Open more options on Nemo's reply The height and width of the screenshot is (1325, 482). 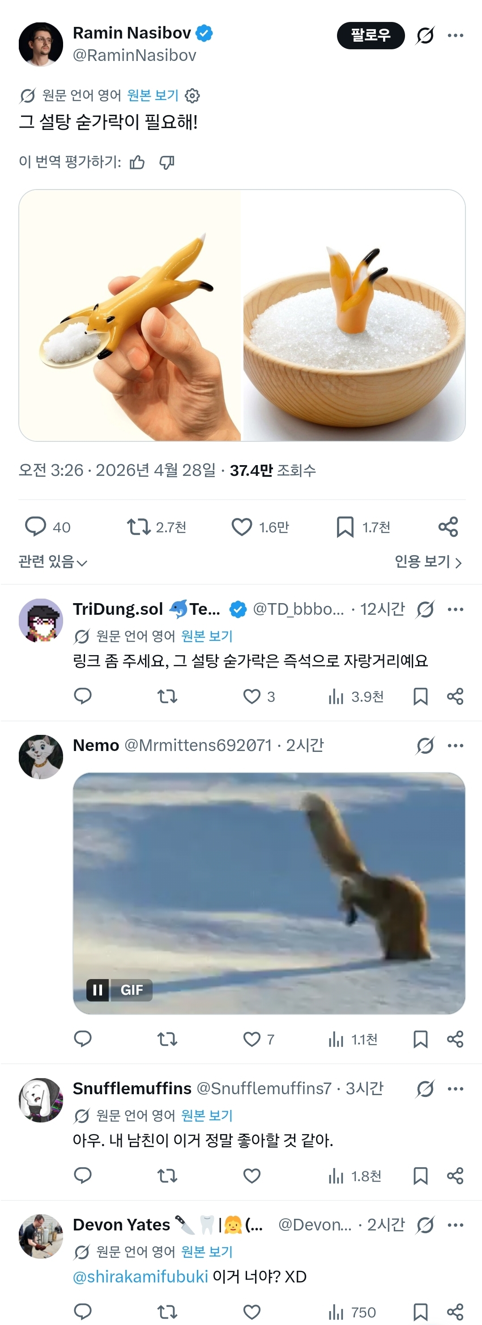click(455, 745)
